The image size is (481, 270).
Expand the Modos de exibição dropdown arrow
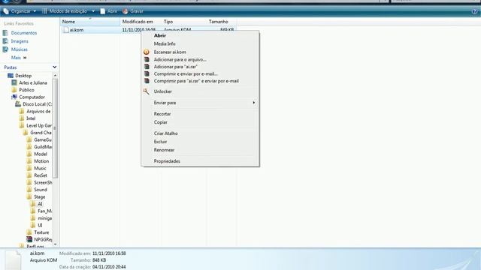[x=93, y=11]
